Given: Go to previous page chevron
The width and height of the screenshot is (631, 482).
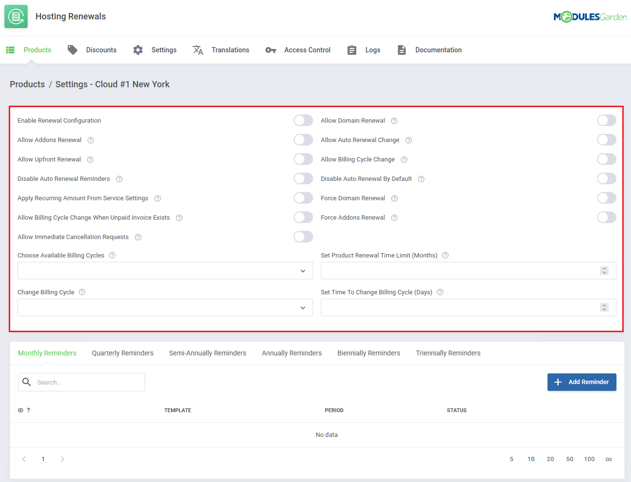Looking at the screenshot, I should [24, 459].
